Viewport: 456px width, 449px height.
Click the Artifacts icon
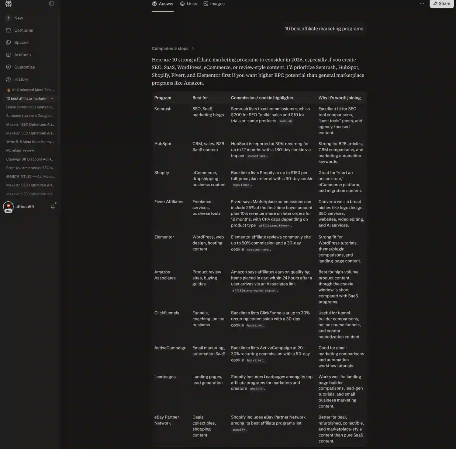point(9,54)
